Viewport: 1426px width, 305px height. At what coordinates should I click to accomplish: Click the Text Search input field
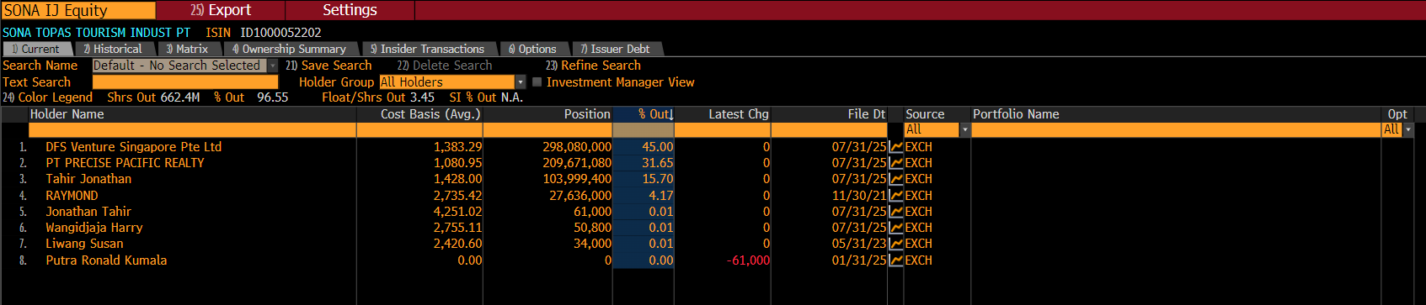pyautogui.click(x=185, y=82)
